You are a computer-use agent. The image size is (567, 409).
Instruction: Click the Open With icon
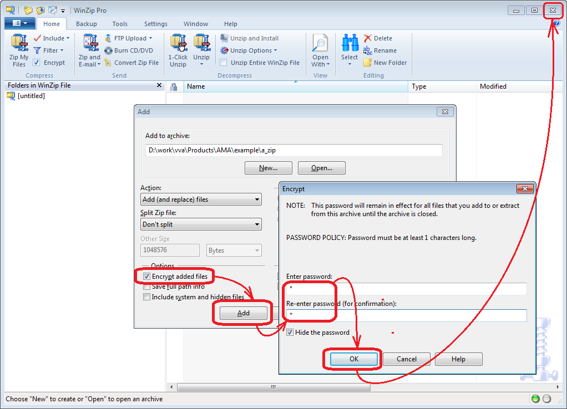coord(320,44)
